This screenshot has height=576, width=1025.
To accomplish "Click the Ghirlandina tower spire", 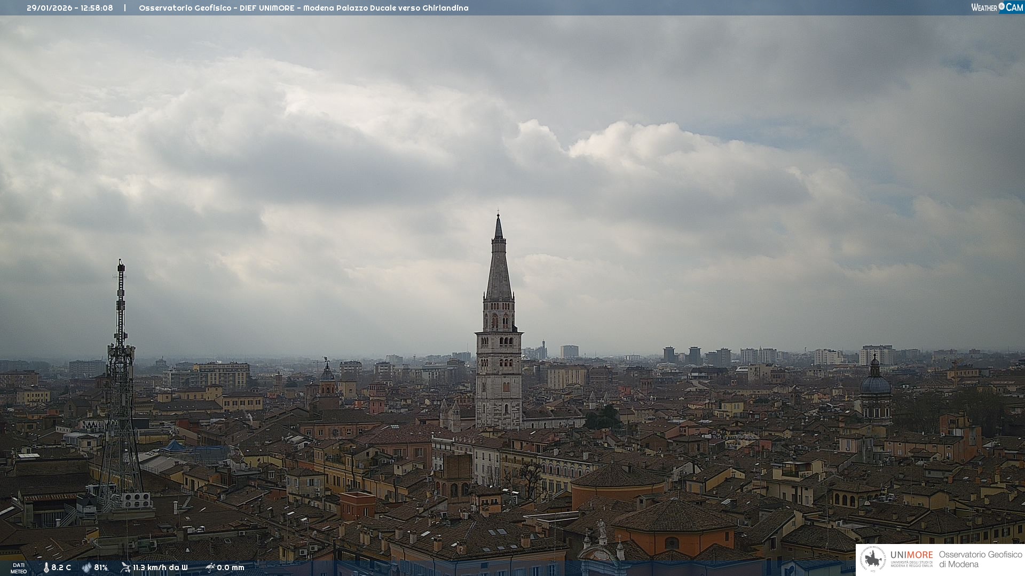I will (x=499, y=267).
